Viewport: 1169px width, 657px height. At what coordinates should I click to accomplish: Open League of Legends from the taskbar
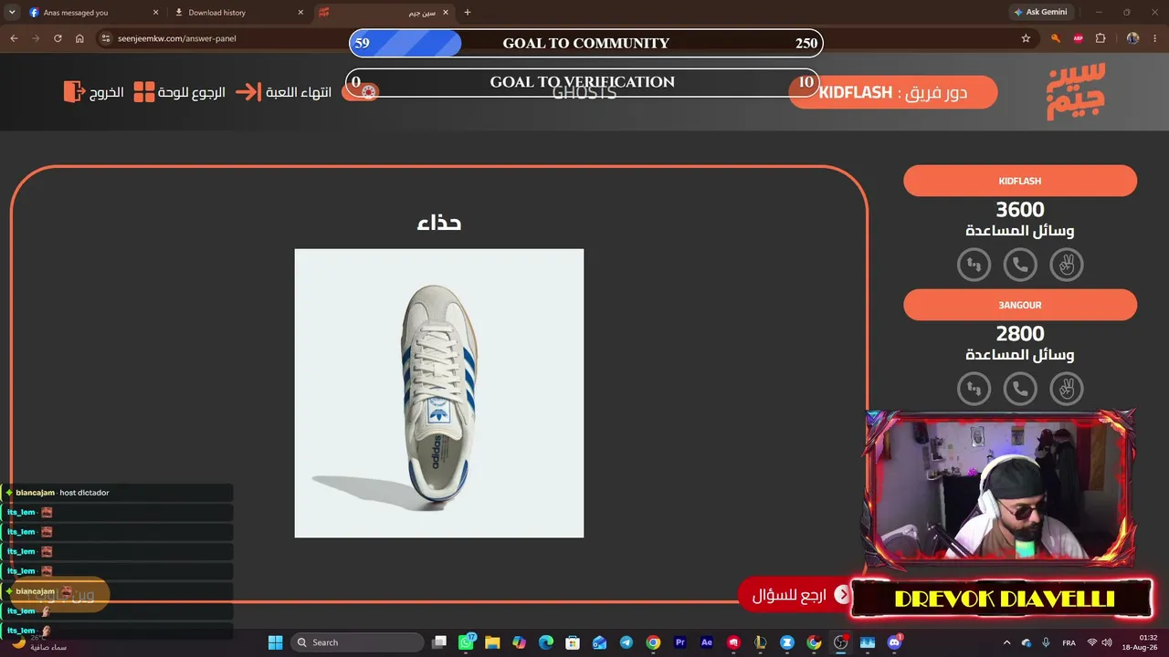click(x=760, y=642)
